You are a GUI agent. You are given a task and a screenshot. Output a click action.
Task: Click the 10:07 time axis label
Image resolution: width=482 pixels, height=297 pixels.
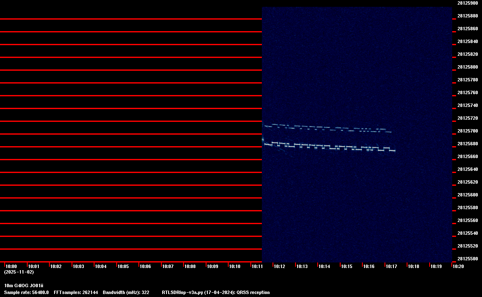[168, 266]
